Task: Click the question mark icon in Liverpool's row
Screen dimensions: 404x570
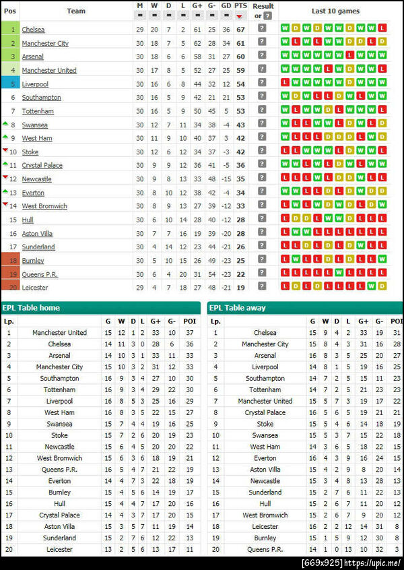Action: tap(262, 84)
